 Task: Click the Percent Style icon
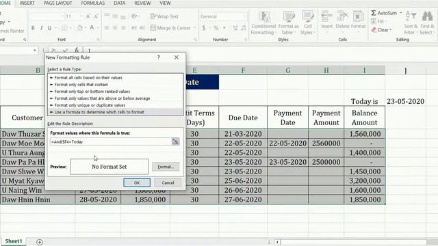pos(216,28)
